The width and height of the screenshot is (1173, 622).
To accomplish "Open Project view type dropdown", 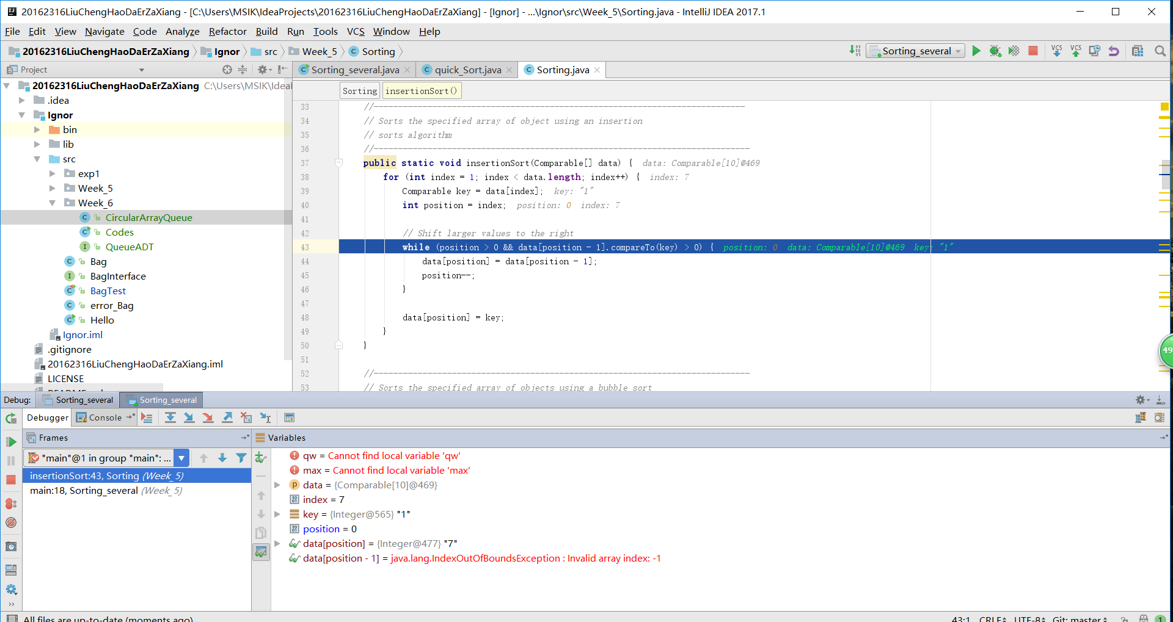I will coord(142,70).
